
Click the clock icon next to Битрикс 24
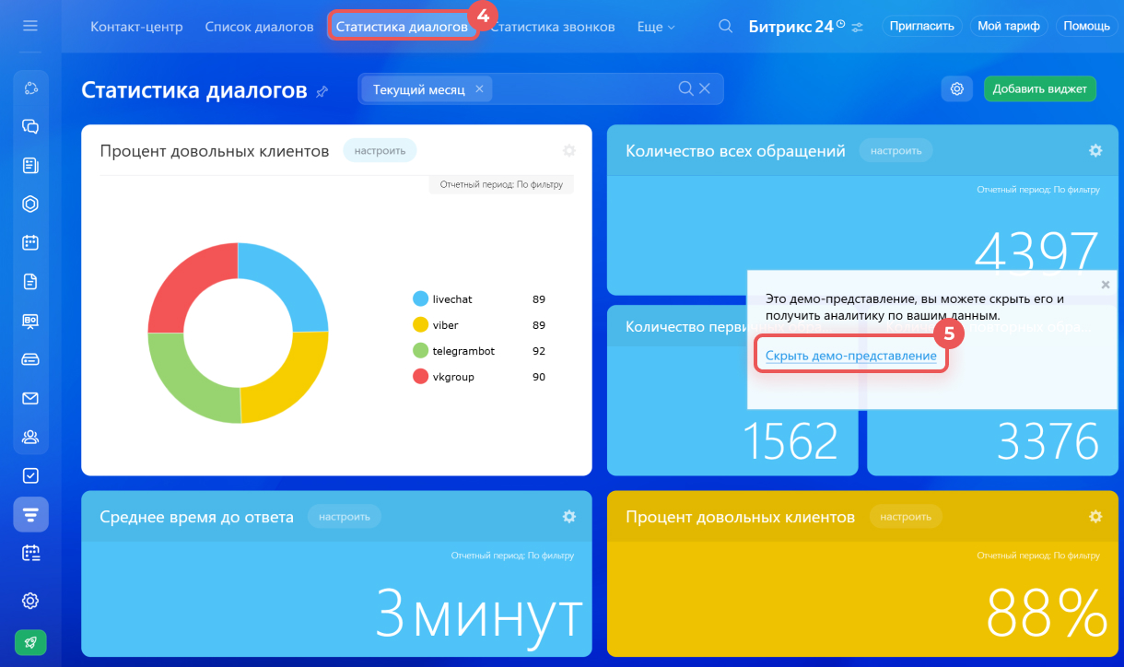pos(840,24)
